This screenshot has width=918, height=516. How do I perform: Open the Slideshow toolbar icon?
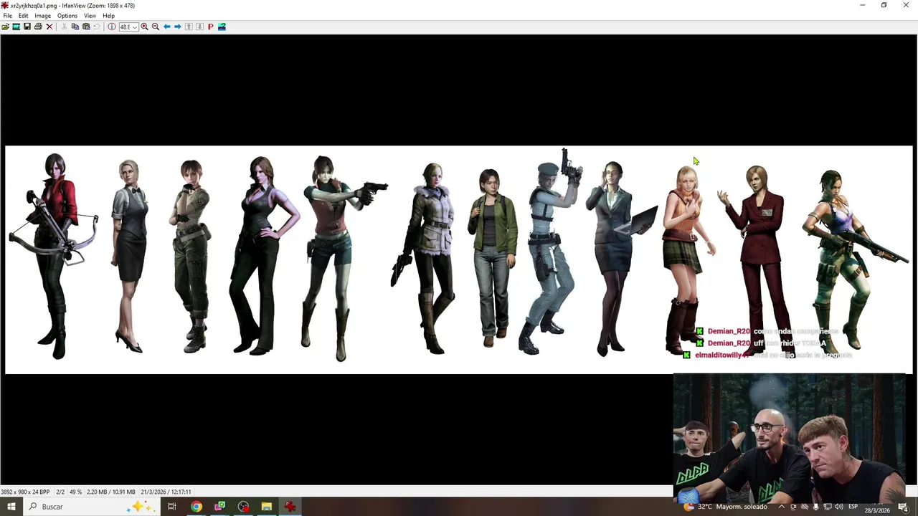[x=16, y=27]
